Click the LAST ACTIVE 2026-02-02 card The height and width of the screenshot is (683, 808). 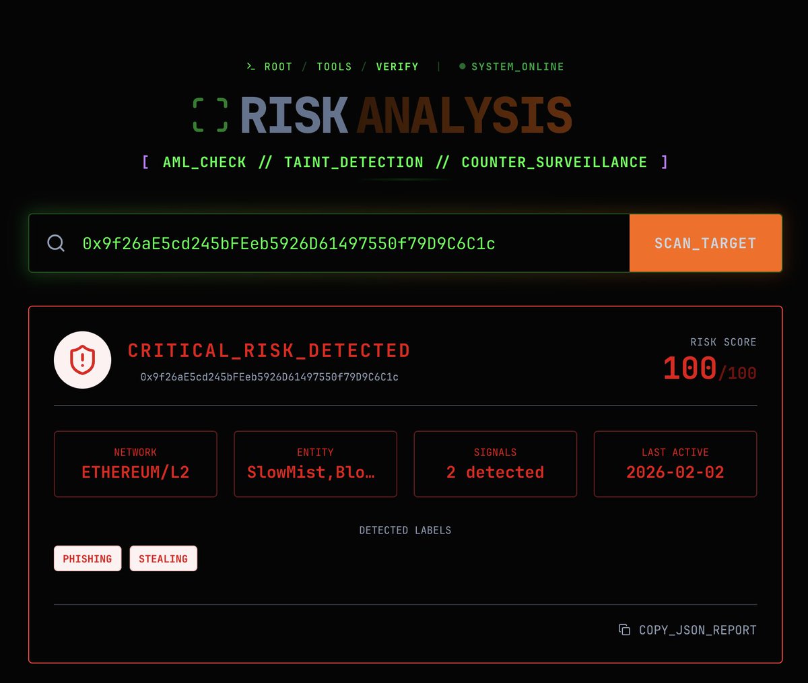click(x=675, y=464)
